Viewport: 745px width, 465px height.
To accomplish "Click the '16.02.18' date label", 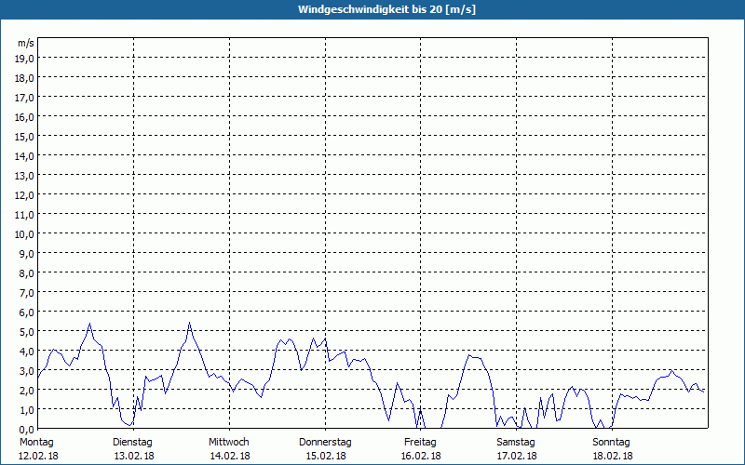I will click(421, 456).
